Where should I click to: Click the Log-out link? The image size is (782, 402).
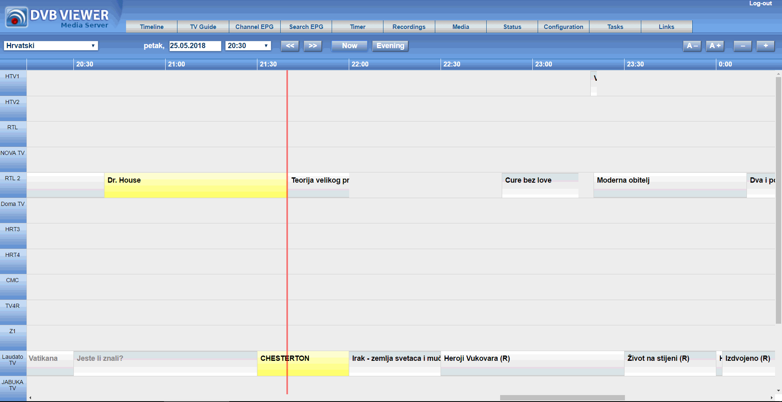pos(760,3)
